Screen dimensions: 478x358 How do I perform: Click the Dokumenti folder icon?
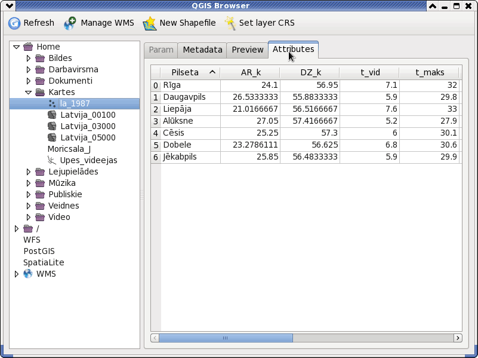coord(40,81)
